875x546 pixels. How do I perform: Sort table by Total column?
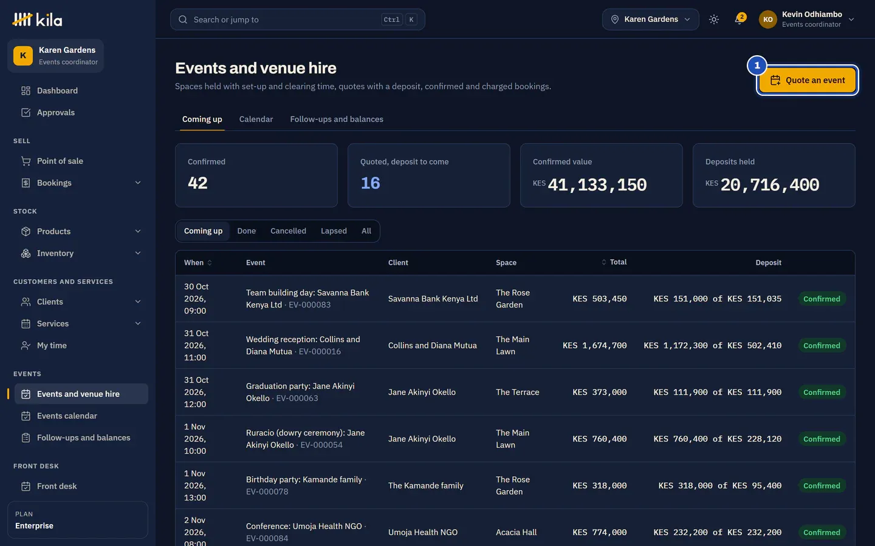pyautogui.click(x=614, y=262)
